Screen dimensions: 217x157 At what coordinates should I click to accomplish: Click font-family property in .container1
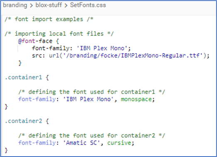(37, 99)
